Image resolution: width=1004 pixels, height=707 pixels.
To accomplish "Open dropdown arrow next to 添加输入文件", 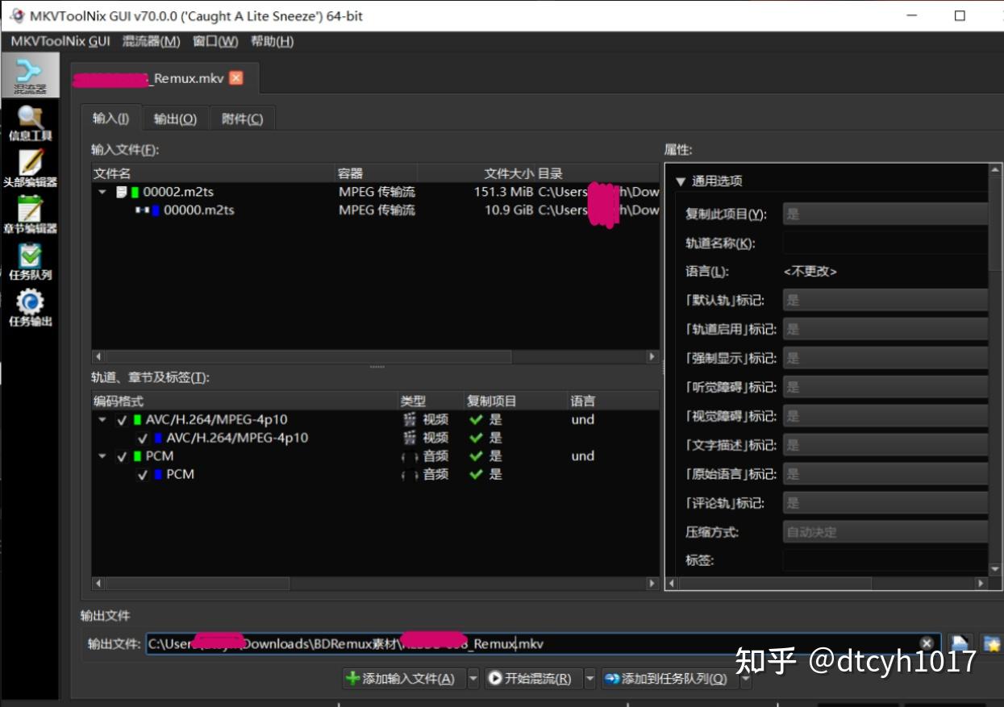I will point(473,679).
